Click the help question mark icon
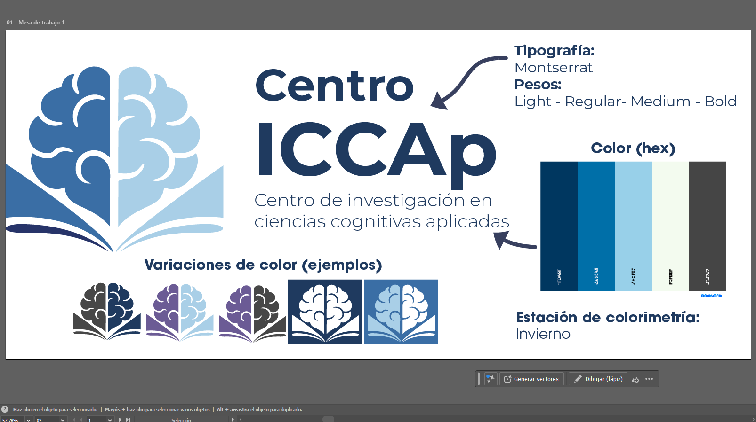The width and height of the screenshot is (756, 422). click(x=5, y=409)
